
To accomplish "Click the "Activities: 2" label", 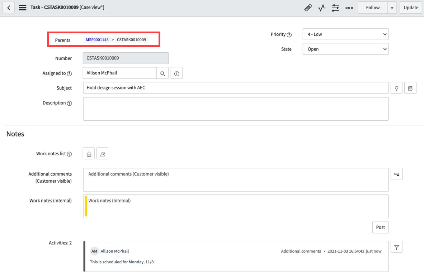I will click(60, 243).
